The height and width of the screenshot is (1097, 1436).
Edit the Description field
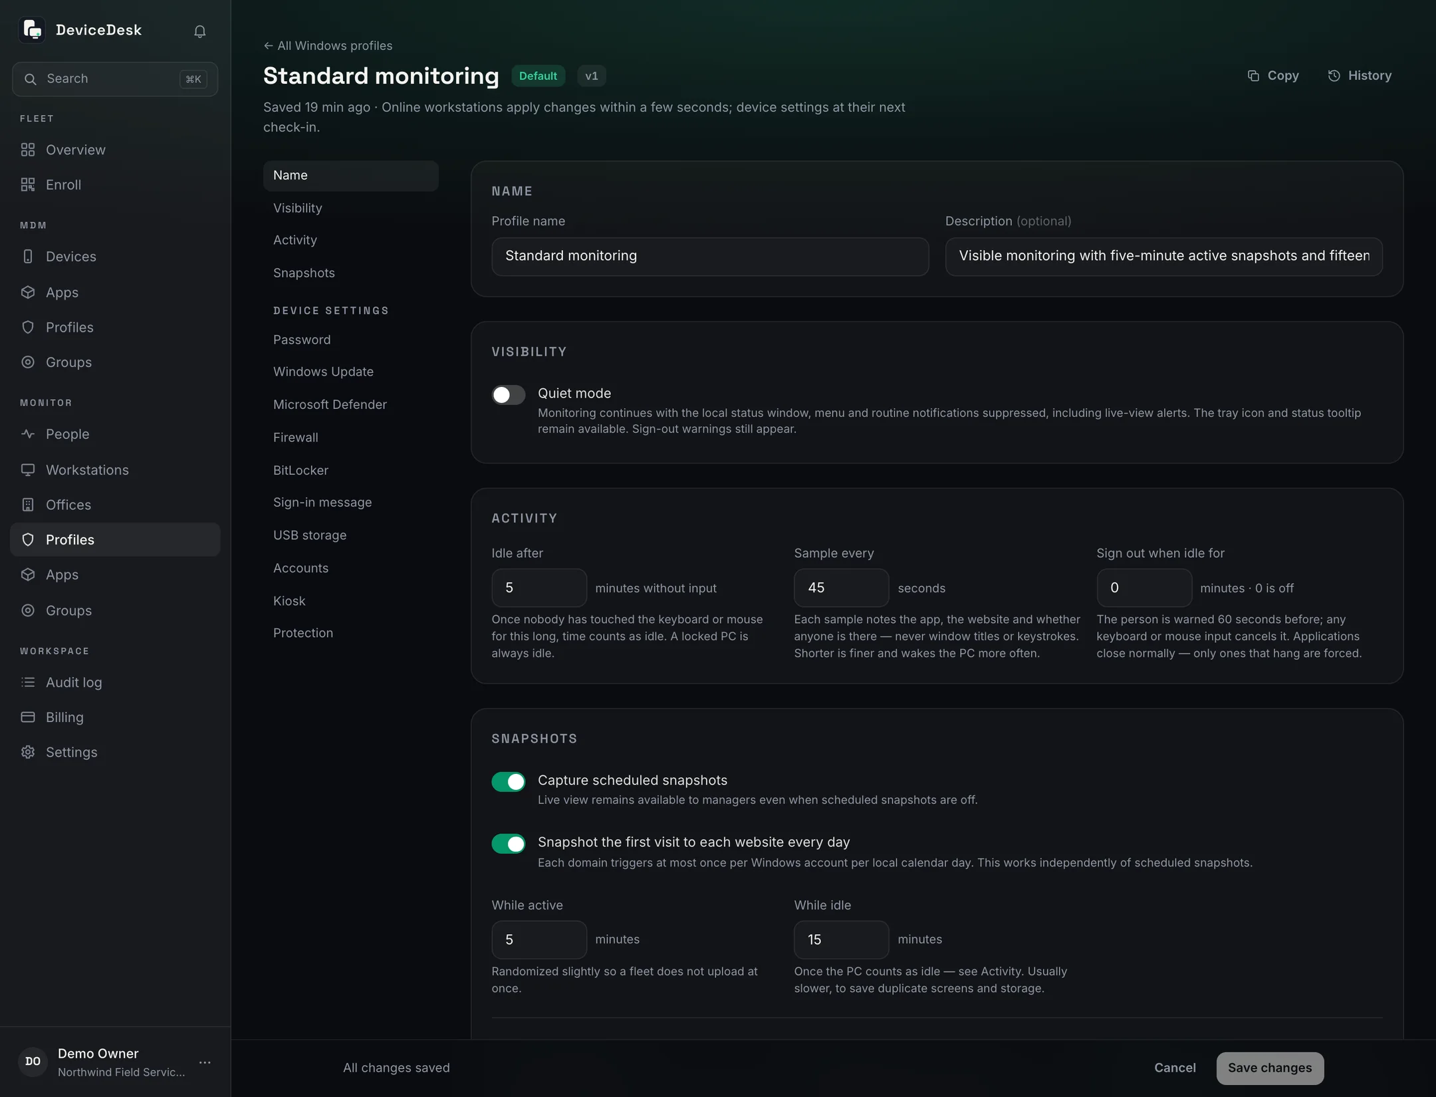pyautogui.click(x=1163, y=257)
